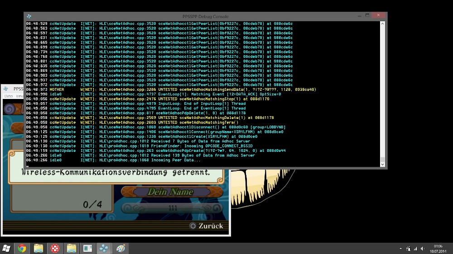Viewport: 453px width, 254px height.
Task: Click the name field showing 111
Action: 172,207
